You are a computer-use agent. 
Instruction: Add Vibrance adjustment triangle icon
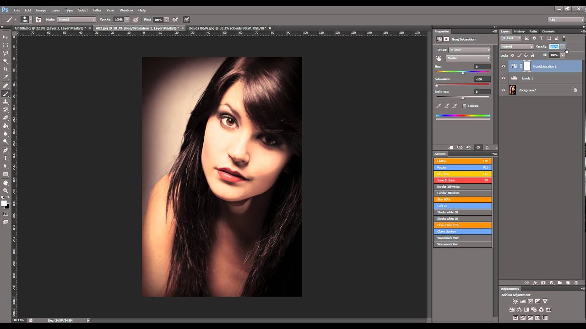coord(545,302)
